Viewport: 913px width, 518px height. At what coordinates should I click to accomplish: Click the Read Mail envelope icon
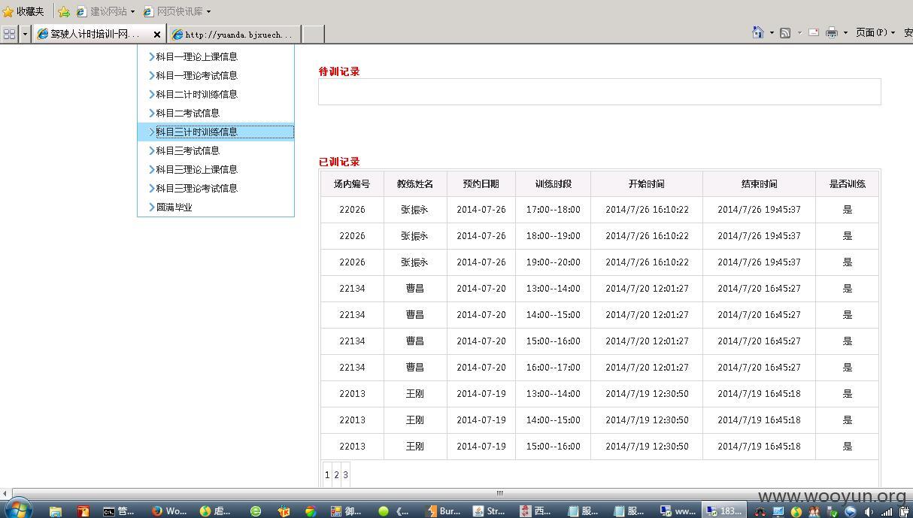(x=814, y=32)
